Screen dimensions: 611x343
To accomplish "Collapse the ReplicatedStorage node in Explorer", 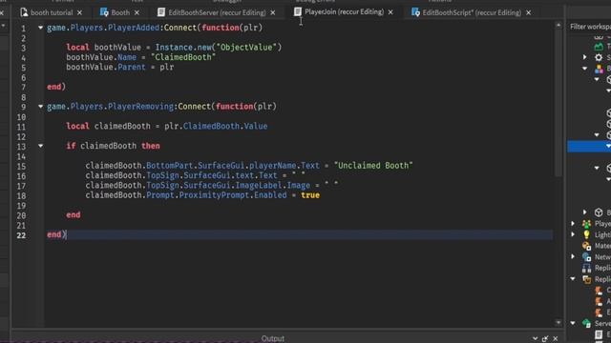I will [x=573, y=279].
